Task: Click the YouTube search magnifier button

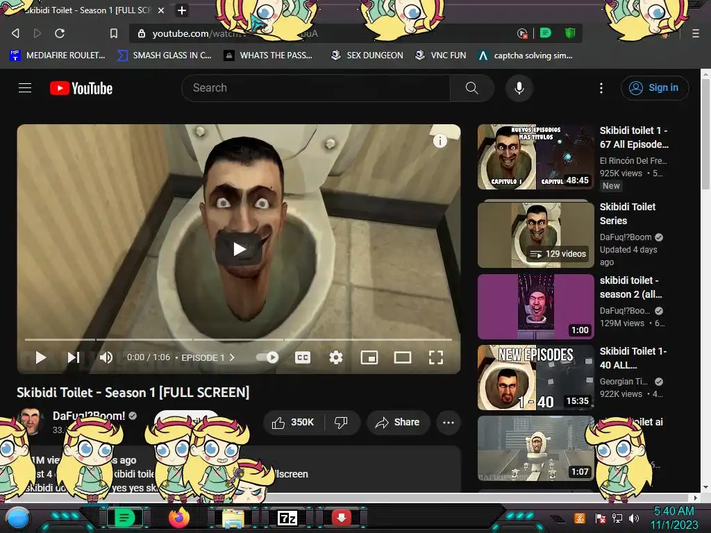Action: pyautogui.click(x=471, y=88)
